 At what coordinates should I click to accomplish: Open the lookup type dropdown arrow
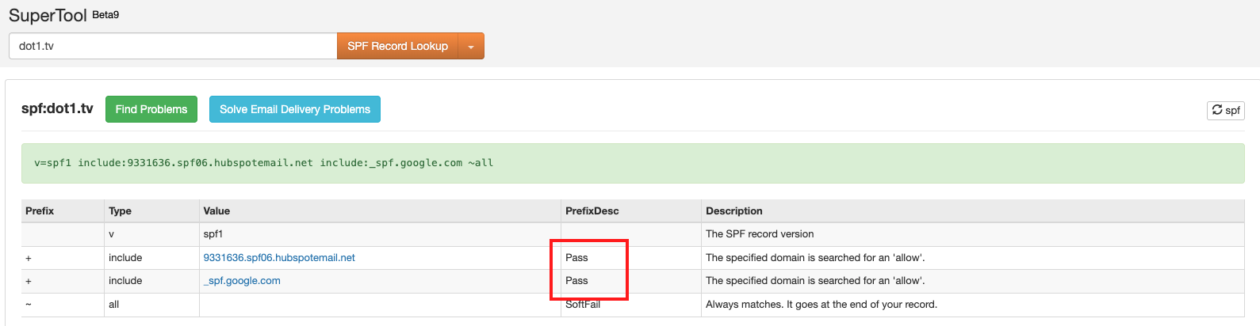tap(471, 47)
